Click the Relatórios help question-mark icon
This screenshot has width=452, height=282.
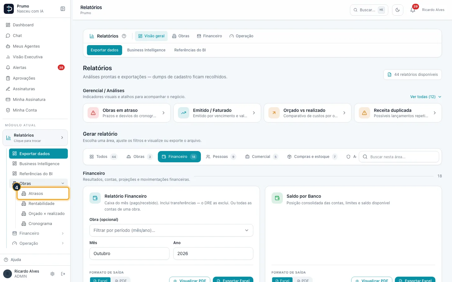(124, 36)
